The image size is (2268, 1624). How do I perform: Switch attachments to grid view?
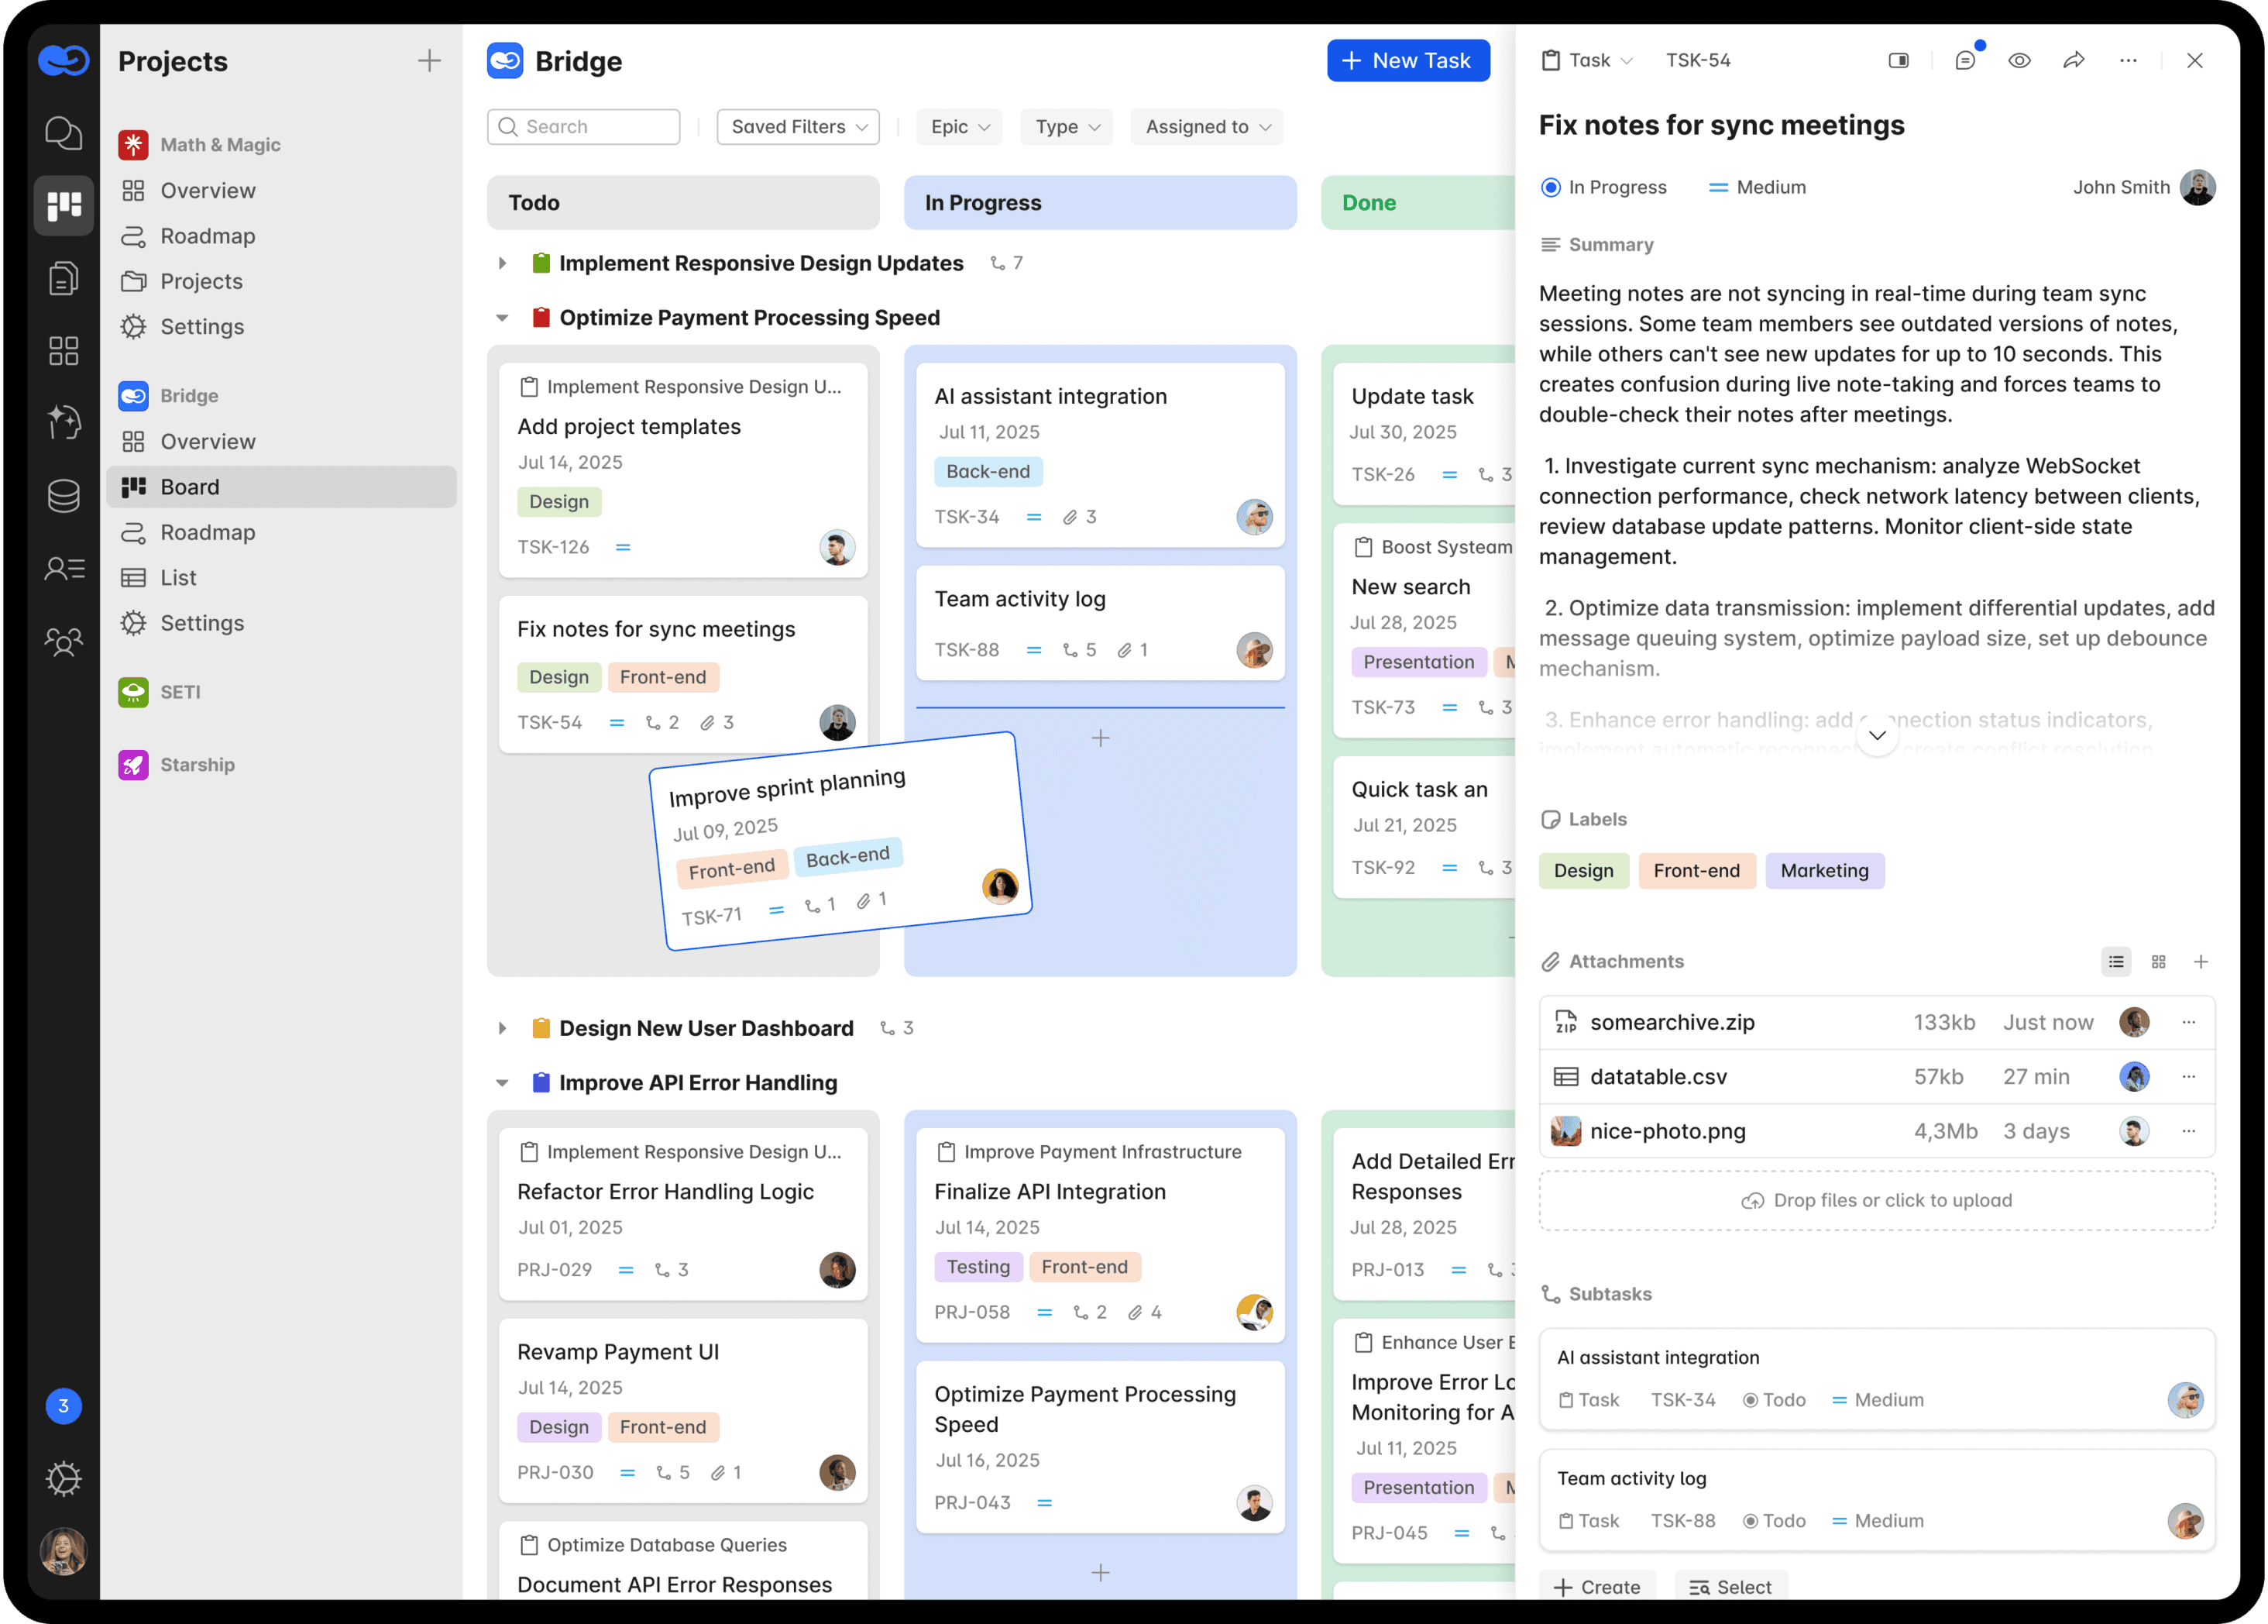click(2158, 961)
